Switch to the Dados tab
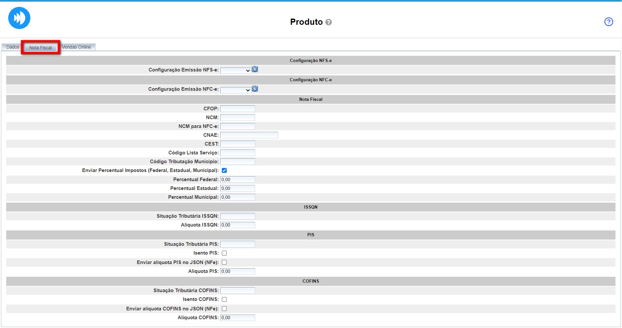Image resolution: width=622 pixels, height=328 pixels. (x=13, y=47)
